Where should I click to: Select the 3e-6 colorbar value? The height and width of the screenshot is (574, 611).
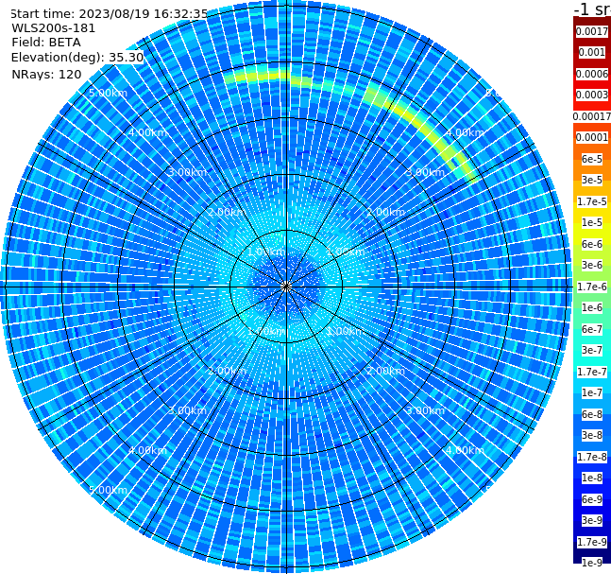click(x=592, y=265)
